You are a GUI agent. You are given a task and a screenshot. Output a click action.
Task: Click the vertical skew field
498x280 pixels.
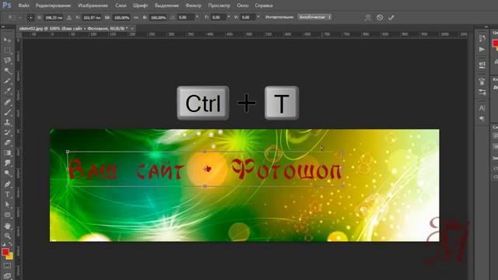pyautogui.click(x=247, y=17)
